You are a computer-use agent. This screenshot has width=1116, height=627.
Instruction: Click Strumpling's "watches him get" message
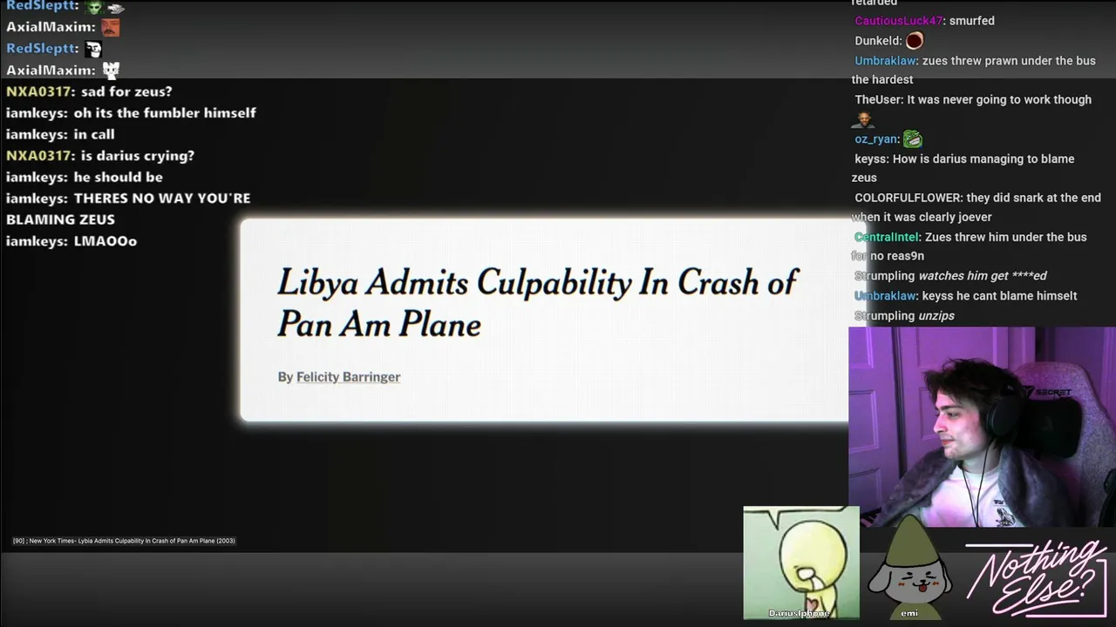(x=983, y=276)
